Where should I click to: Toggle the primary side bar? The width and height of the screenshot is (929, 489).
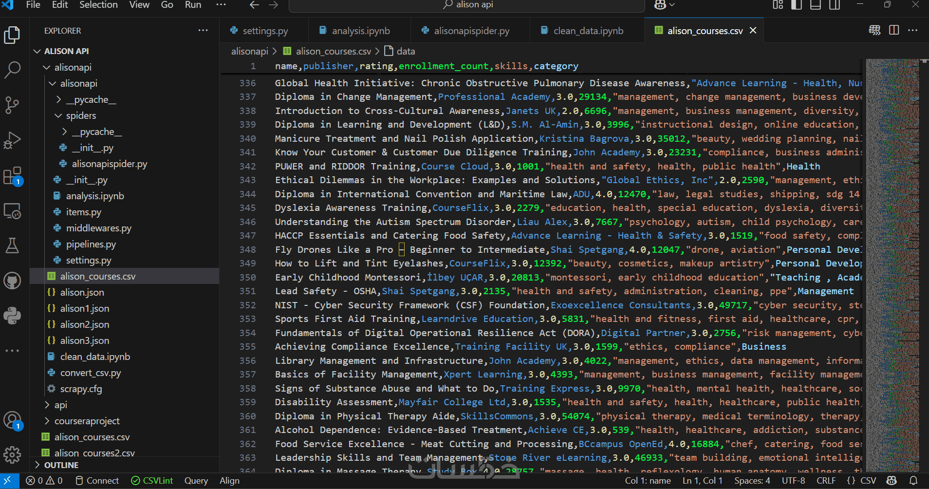point(797,5)
